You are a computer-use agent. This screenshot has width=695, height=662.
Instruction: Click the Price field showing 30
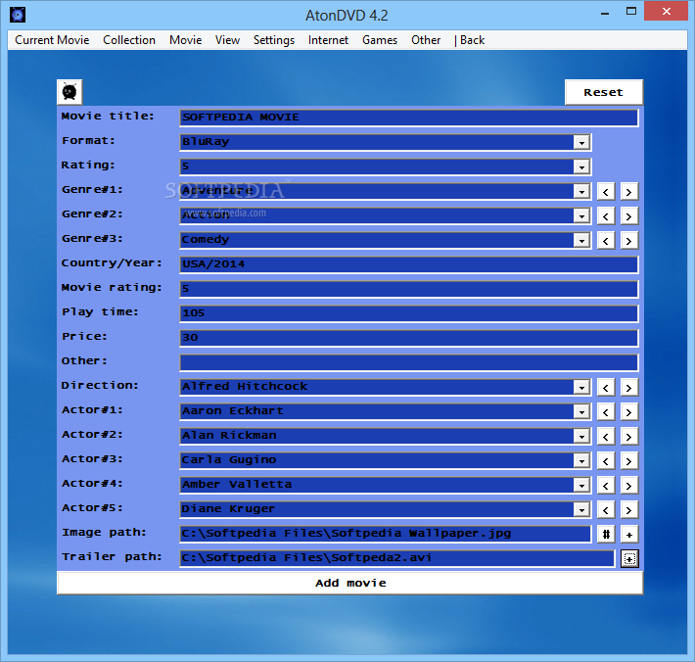[408, 338]
